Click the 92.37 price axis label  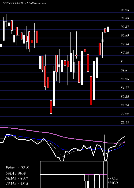pyautogui.click(x=125, y=27)
